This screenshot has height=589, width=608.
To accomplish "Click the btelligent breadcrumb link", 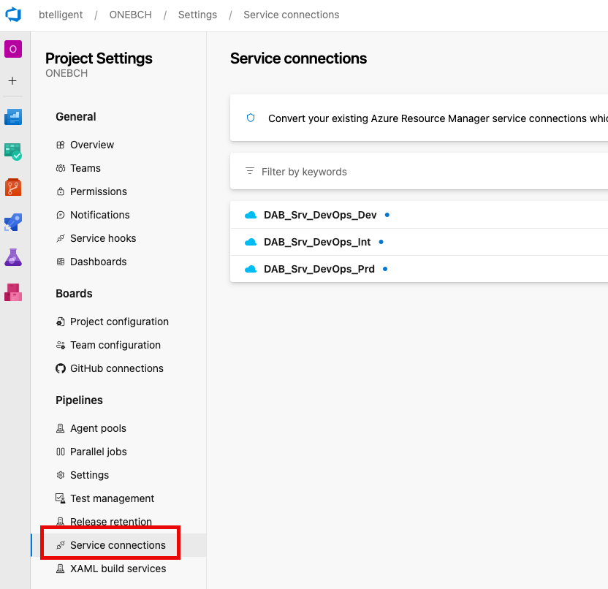I will click(61, 15).
